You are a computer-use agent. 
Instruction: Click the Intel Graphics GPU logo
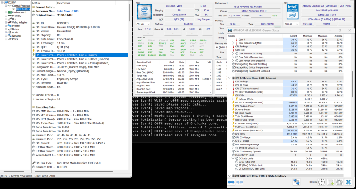pos(292,12)
